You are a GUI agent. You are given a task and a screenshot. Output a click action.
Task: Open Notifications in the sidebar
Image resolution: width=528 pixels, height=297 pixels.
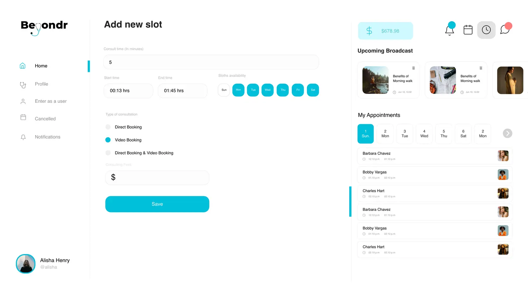[48, 137]
